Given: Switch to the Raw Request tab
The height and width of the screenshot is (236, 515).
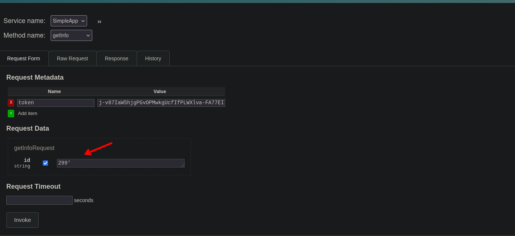Looking at the screenshot, I should tap(72, 58).
